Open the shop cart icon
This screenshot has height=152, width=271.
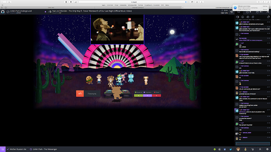point(253,149)
